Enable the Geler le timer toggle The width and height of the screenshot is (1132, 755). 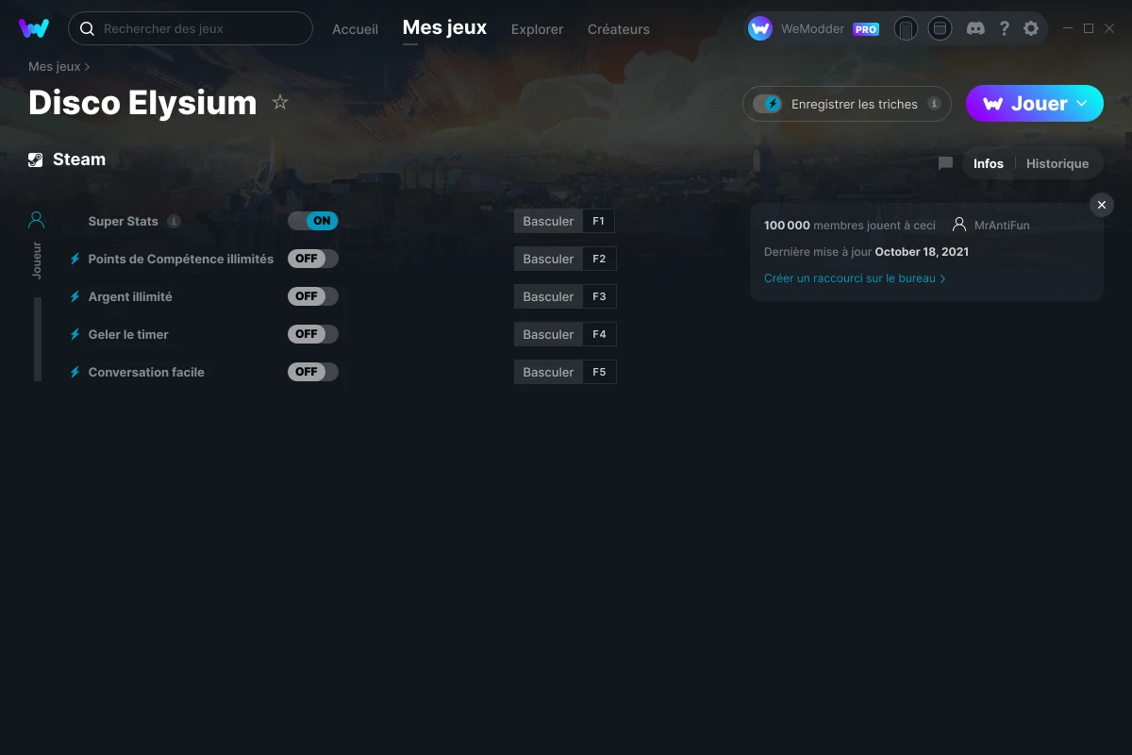[x=313, y=334]
